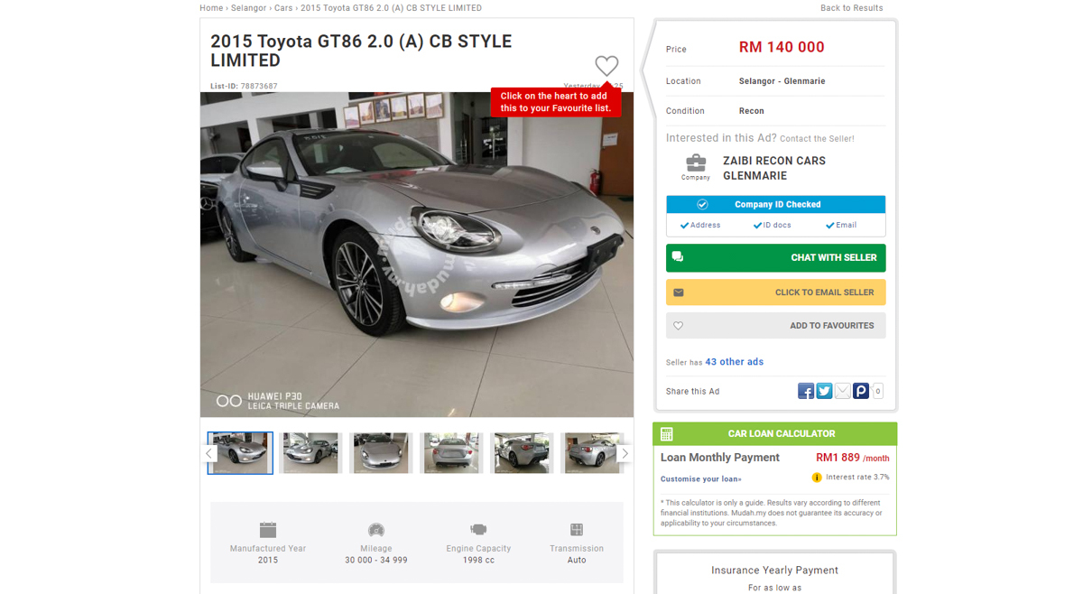Go to Cars in the breadcrumb
1083x594 pixels.
[283, 8]
